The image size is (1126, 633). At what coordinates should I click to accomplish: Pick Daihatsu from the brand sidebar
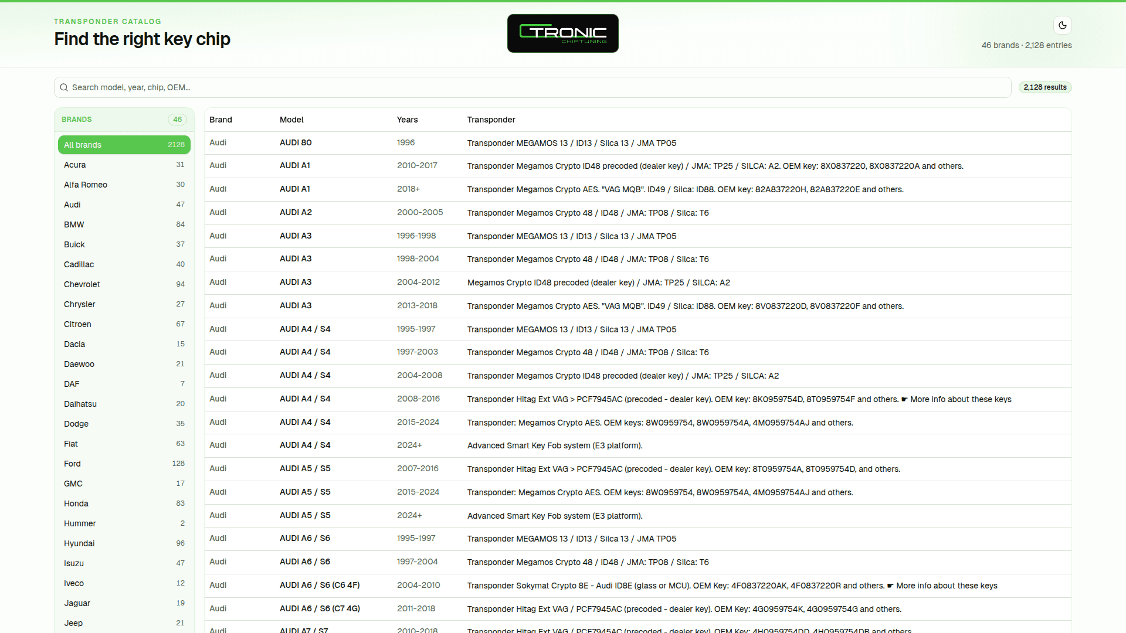click(x=124, y=404)
